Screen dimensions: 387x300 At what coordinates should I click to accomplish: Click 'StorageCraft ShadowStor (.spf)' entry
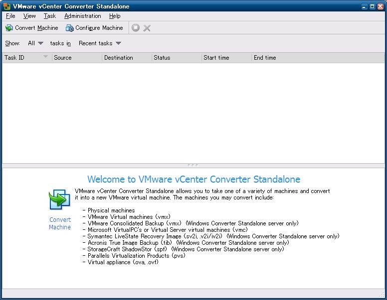[x=186, y=249]
